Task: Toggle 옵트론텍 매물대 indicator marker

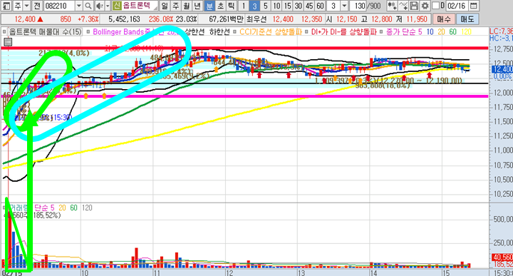Action: click(x=4, y=32)
